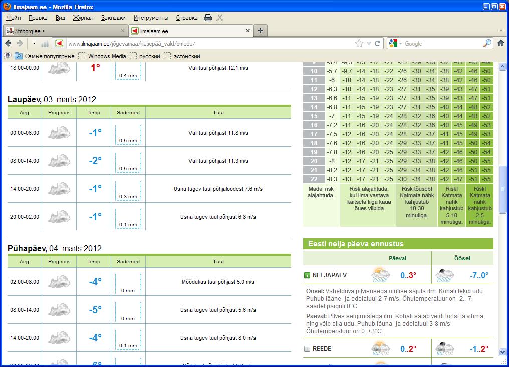Screen dimensions: 509x367
Task: Click the Print icon in menu bar
Action: click(208, 18)
